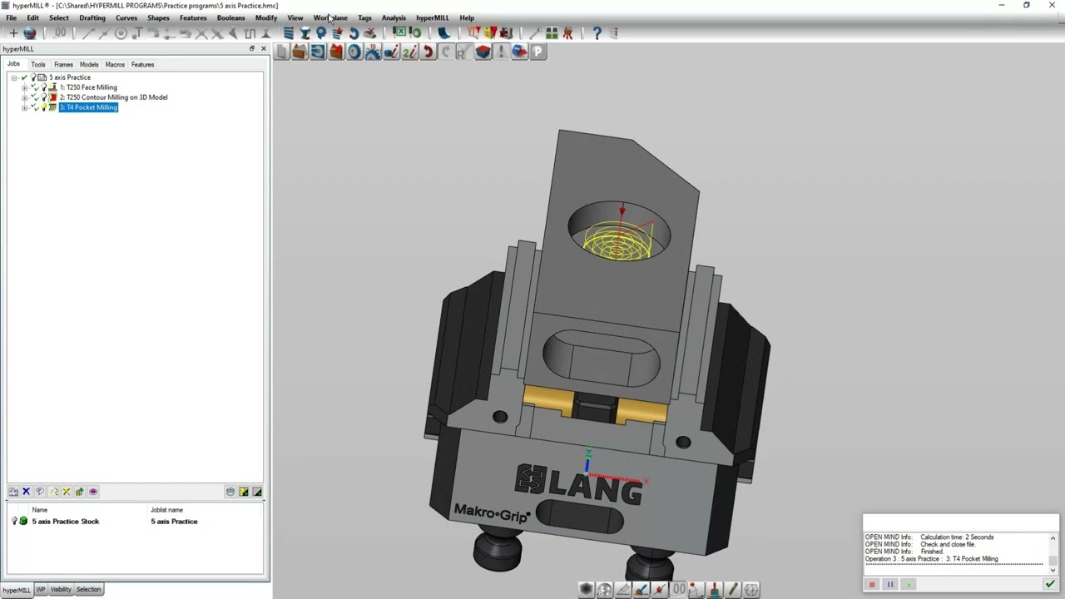The height and width of the screenshot is (599, 1065).
Task: Switch to the Tools tab
Action: pyautogui.click(x=38, y=64)
